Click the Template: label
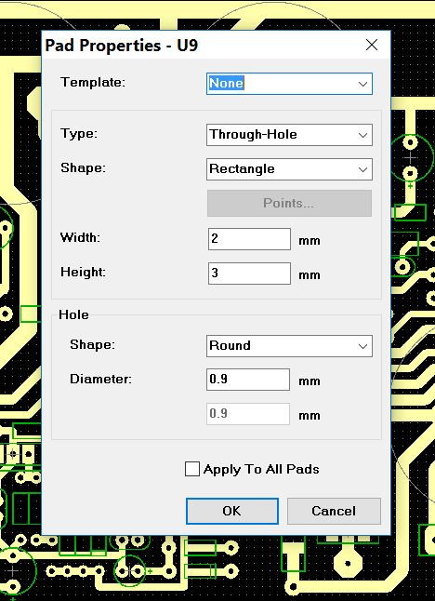The image size is (435, 601). [93, 82]
